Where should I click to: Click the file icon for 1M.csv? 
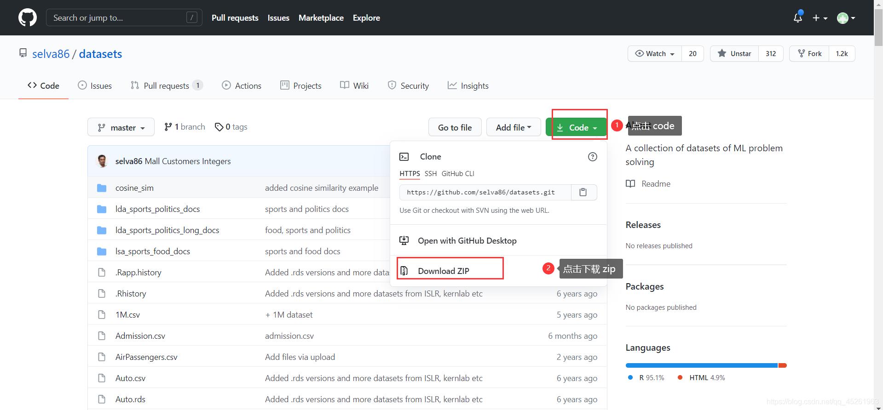click(102, 315)
